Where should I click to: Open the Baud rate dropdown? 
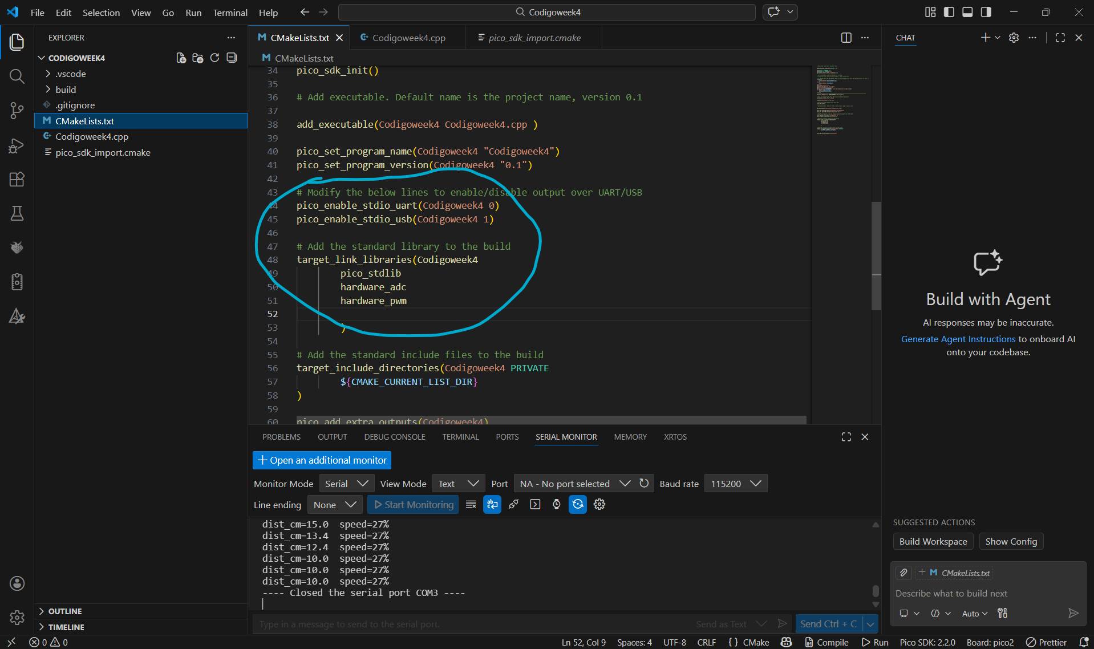pos(735,483)
